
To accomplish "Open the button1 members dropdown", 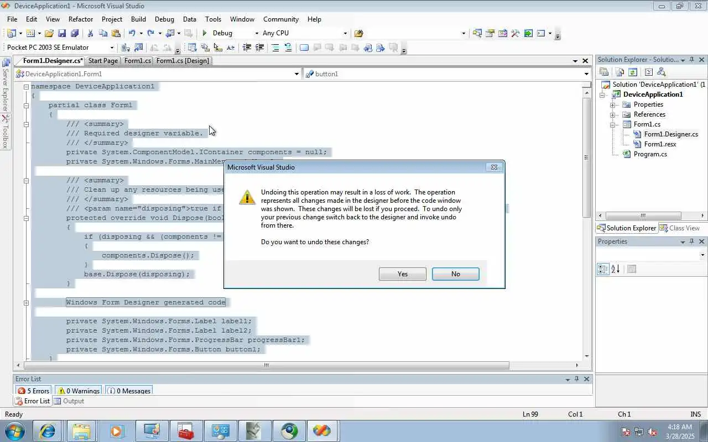I will coord(586,73).
